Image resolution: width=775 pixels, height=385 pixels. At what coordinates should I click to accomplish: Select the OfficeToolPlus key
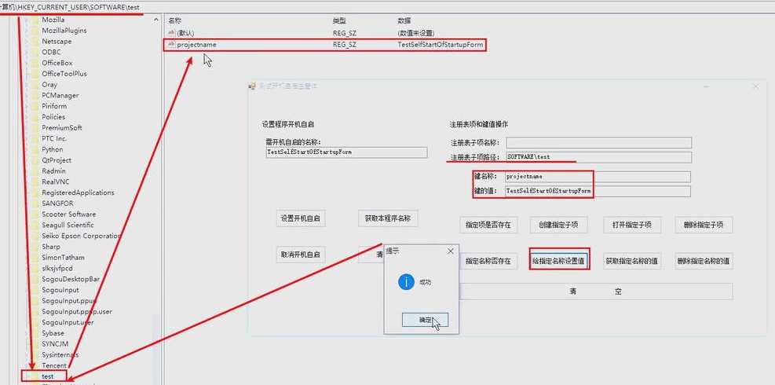64,74
